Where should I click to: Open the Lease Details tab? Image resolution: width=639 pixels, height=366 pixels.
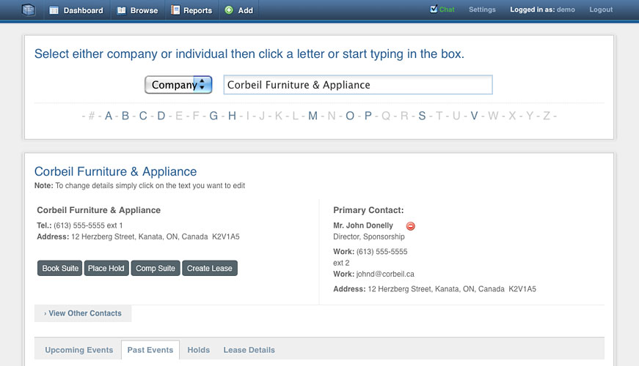pos(249,350)
